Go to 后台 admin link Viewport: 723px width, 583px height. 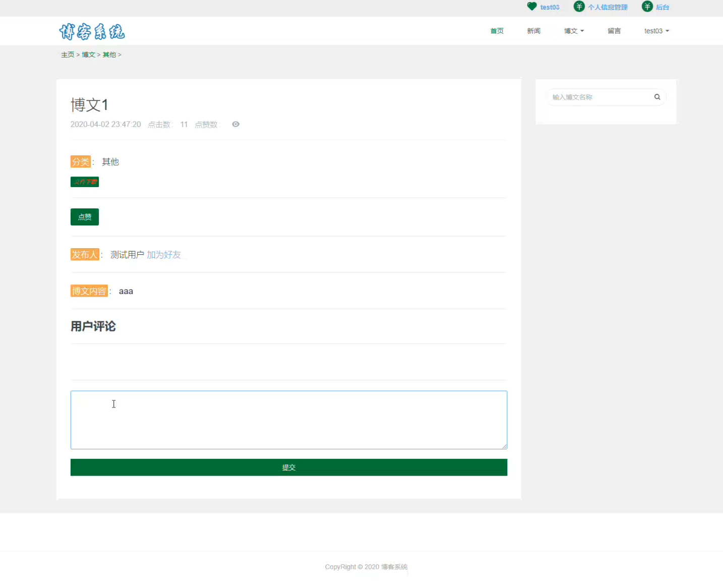[662, 7]
